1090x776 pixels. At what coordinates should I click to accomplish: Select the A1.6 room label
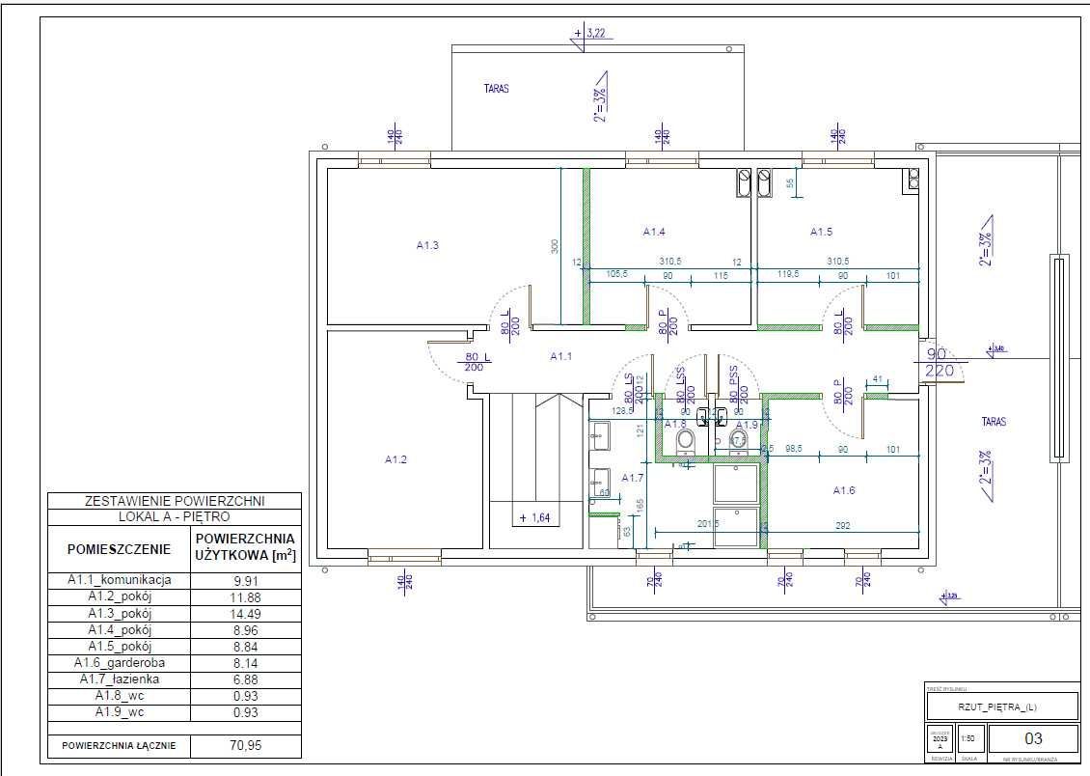pyautogui.click(x=844, y=490)
